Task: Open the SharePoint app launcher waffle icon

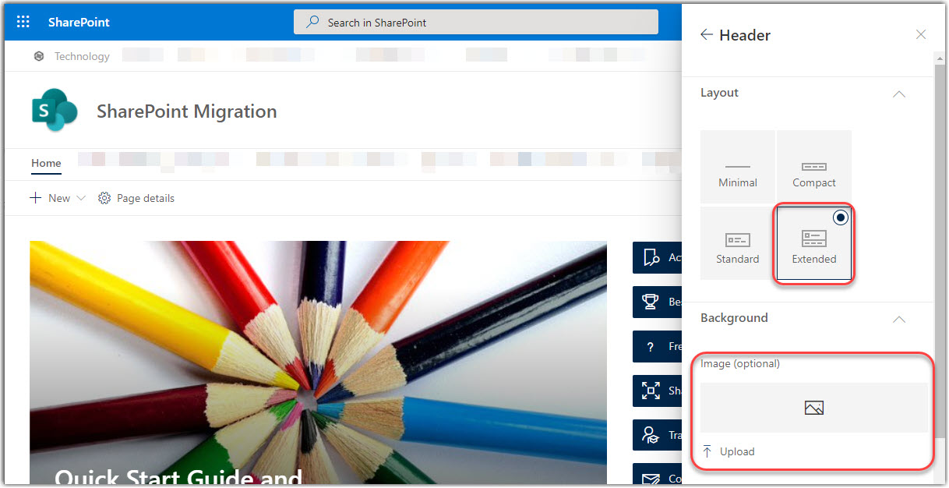Action: click(22, 21)
